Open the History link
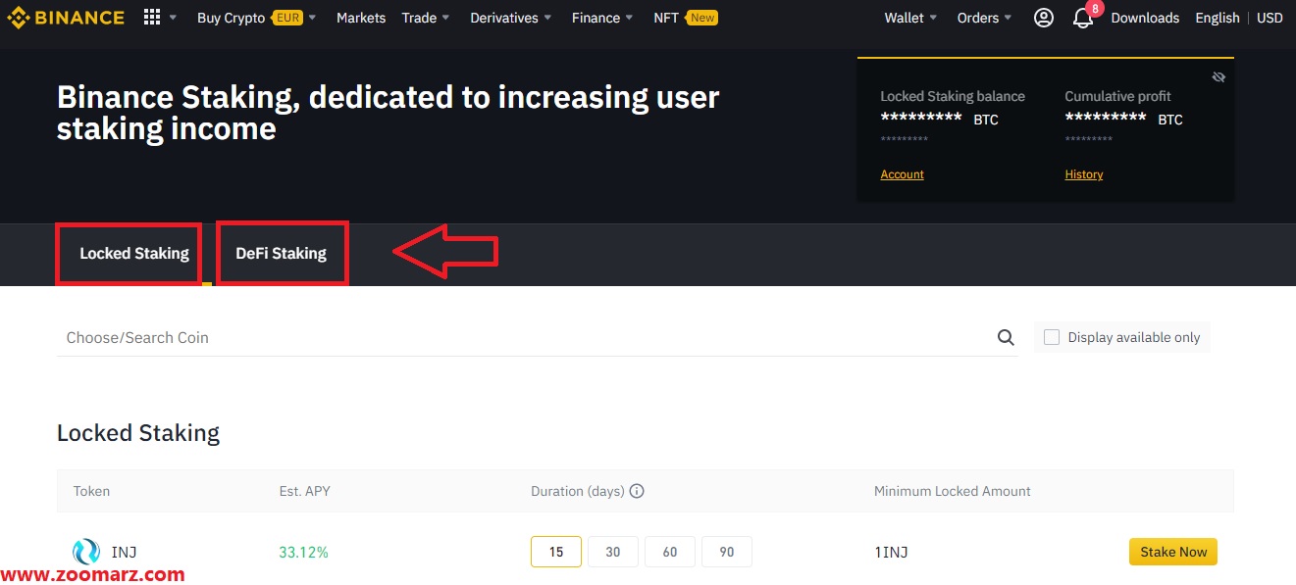Viewport: 1296px width, 585px height. [1084, 174]
